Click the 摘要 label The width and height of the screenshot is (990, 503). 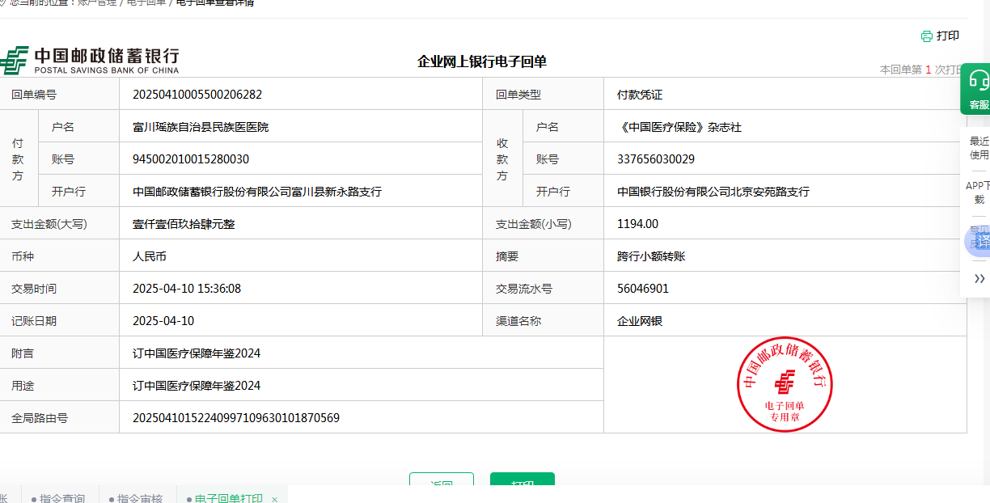click(507, 256)
